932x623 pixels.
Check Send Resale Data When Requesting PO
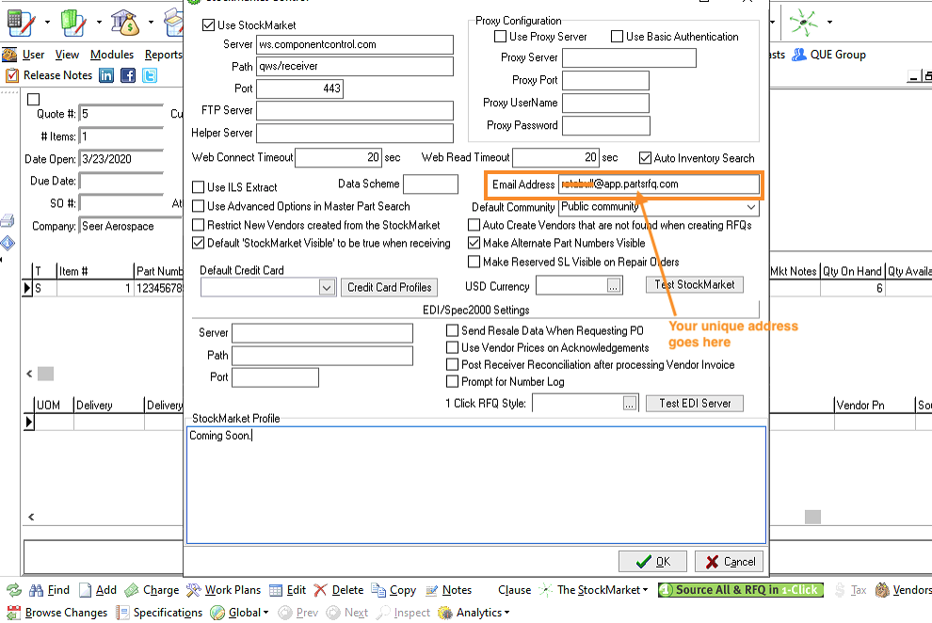[x=452, y=330]
